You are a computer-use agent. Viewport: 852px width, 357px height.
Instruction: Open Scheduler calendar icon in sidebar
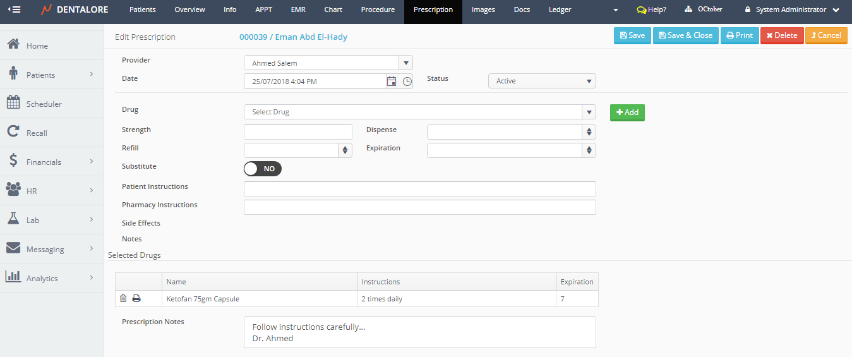(13, 104)
